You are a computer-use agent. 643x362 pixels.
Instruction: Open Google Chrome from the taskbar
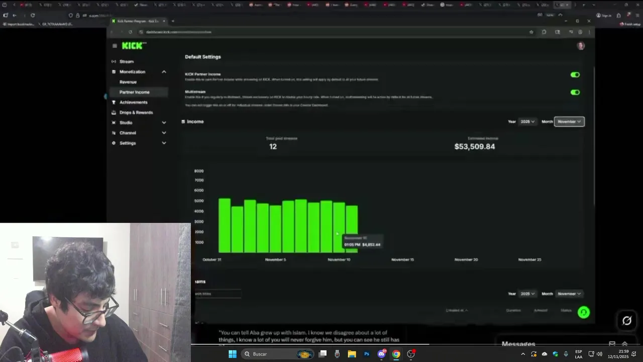click(x=396, y=354)
